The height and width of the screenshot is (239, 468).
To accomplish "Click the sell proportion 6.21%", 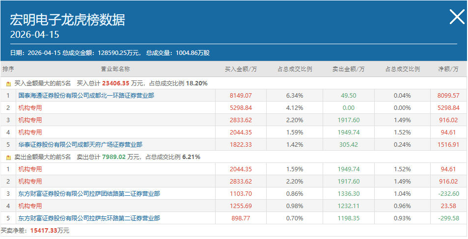I will tap(192, 157).
